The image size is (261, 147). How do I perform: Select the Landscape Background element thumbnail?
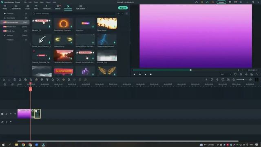pos(64,56)
